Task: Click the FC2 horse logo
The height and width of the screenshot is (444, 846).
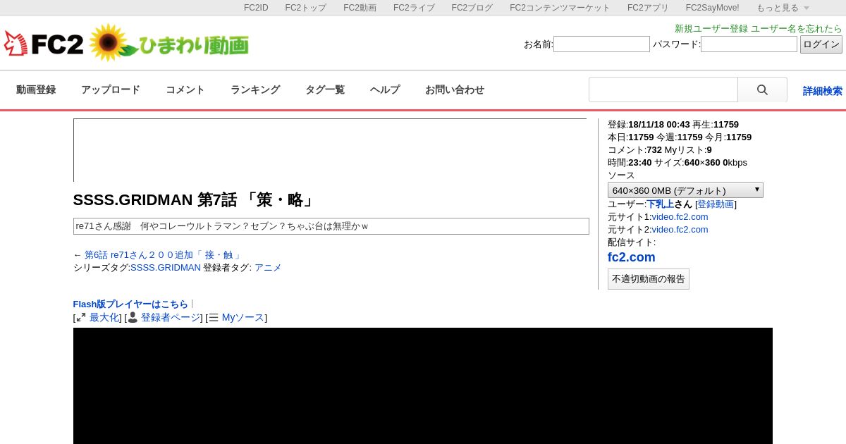Action: pos(44,44)
